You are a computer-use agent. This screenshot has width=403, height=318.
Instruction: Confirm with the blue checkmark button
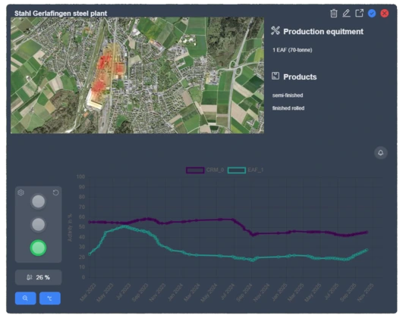point(372,14)
